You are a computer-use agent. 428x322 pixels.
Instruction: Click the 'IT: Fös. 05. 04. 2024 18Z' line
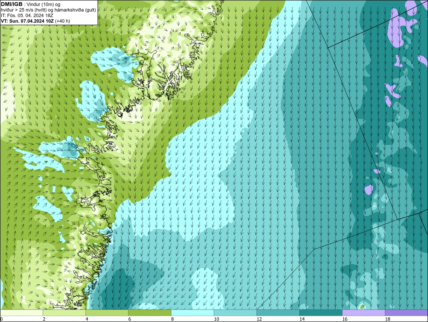click(27, 15)
